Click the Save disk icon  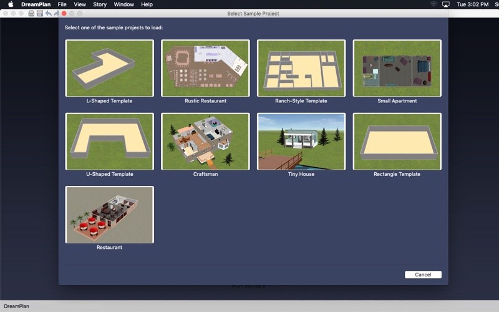point(40,13)
